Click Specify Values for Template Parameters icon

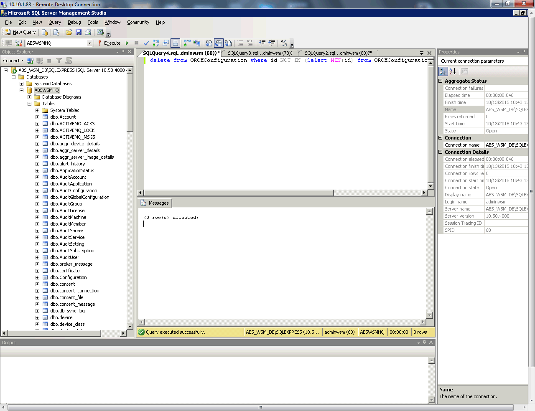click(284, 43)
